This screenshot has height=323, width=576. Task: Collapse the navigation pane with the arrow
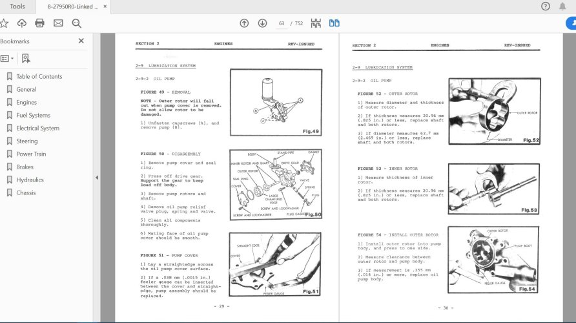97,178
